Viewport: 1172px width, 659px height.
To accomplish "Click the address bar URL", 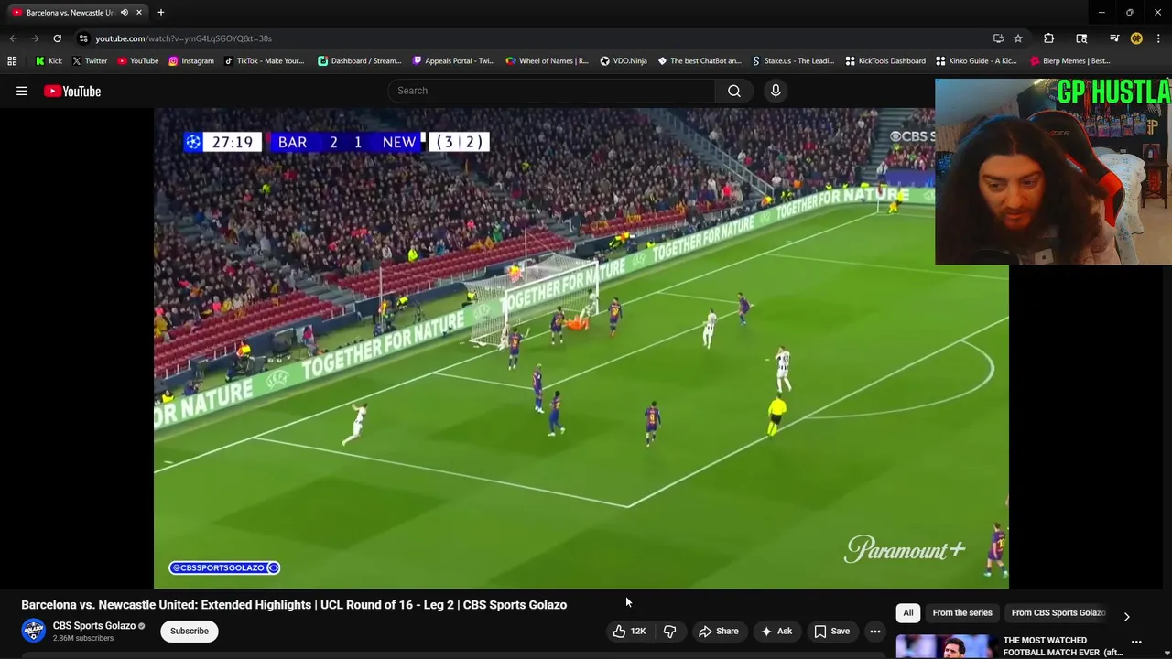I will coord(183,38).
